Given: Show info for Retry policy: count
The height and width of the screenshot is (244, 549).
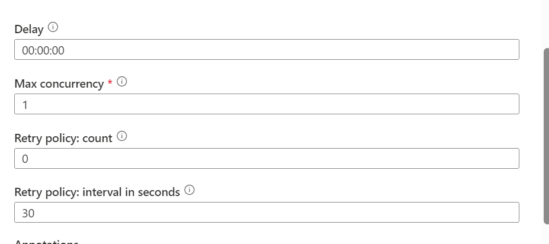Looking at the screenshot, I should [121, 136].
